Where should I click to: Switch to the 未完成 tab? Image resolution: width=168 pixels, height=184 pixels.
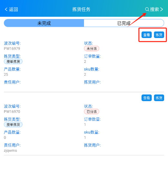(x=44, y=23)
